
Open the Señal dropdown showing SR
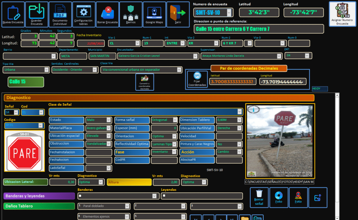coord(16,112)
